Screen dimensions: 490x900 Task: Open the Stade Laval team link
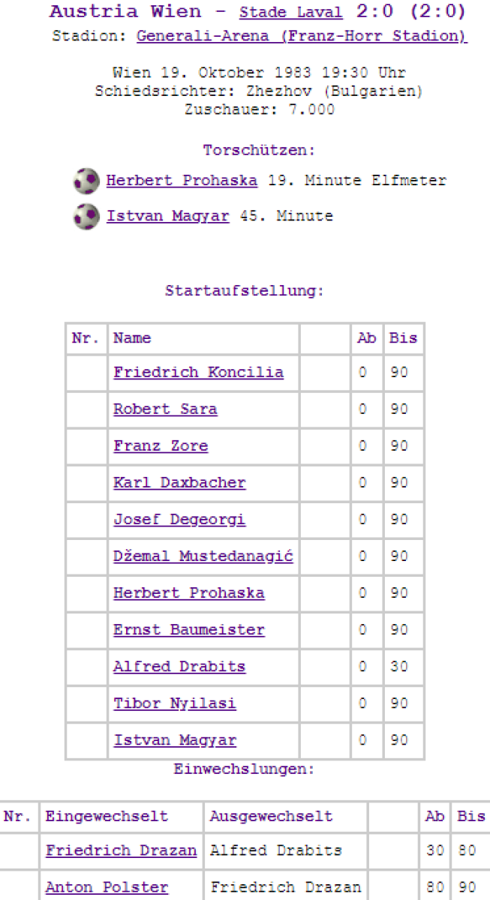coord(290,13)
